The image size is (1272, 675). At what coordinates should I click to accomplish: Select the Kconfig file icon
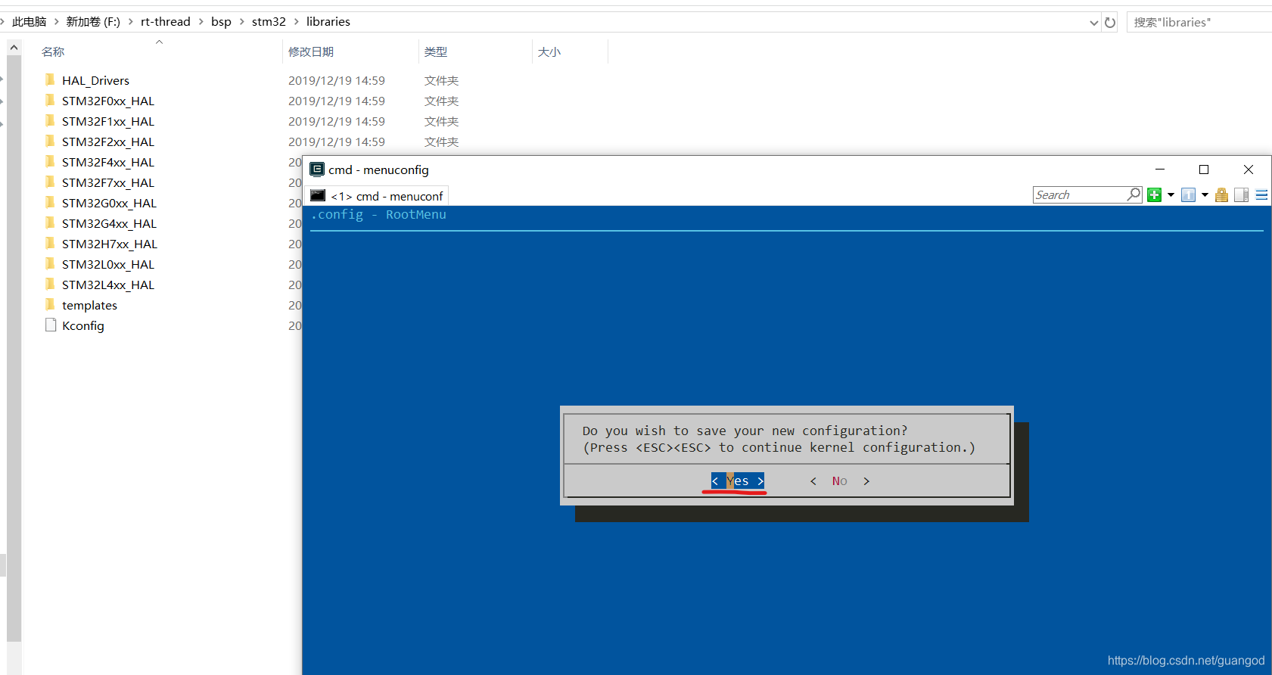(51, 325)
